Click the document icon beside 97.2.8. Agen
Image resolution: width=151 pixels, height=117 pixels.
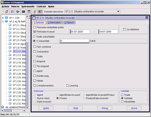click(10, 44)
